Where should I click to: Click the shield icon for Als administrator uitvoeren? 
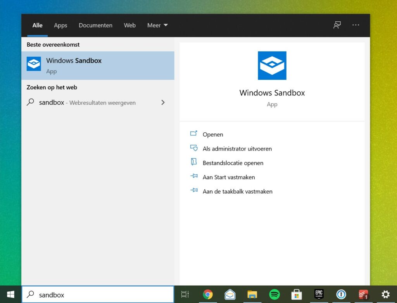(194, 148)
